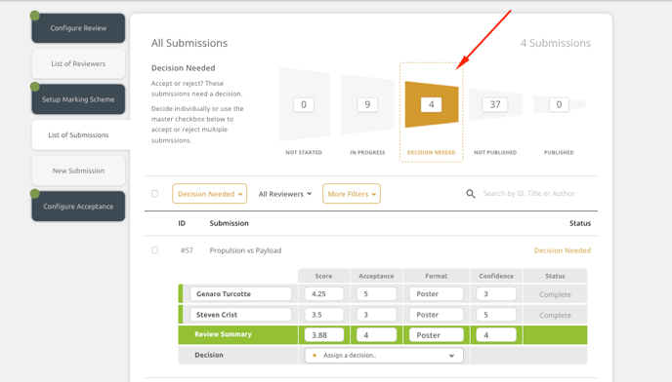Select reviewer Steven Crist
This screenshot has width=672, height=382.
(x=240, y=315)
